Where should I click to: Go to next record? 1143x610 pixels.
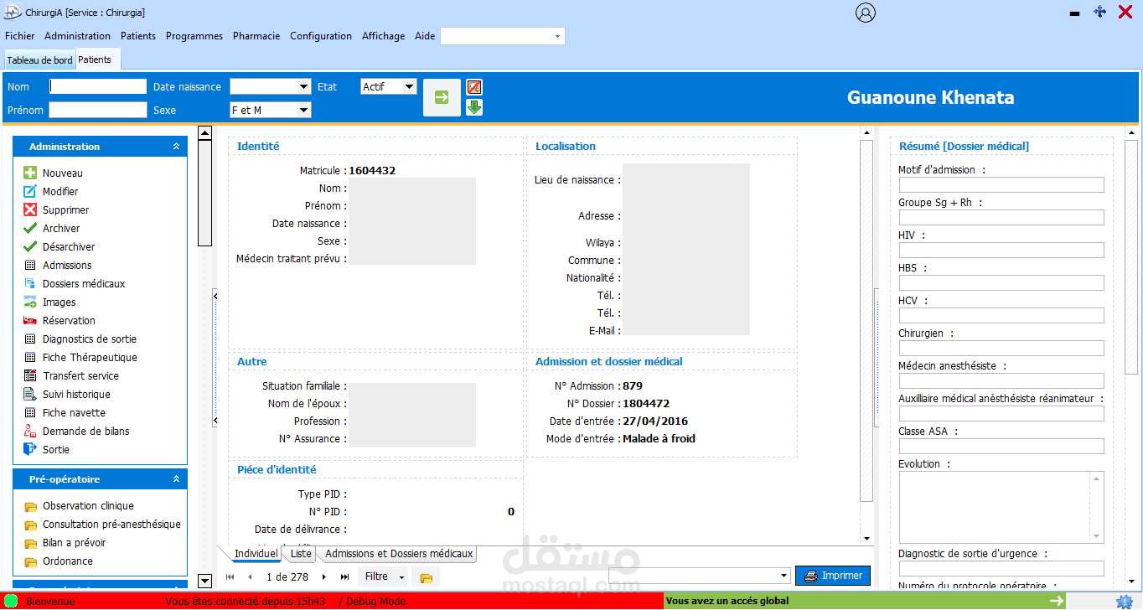click(324, 576)
